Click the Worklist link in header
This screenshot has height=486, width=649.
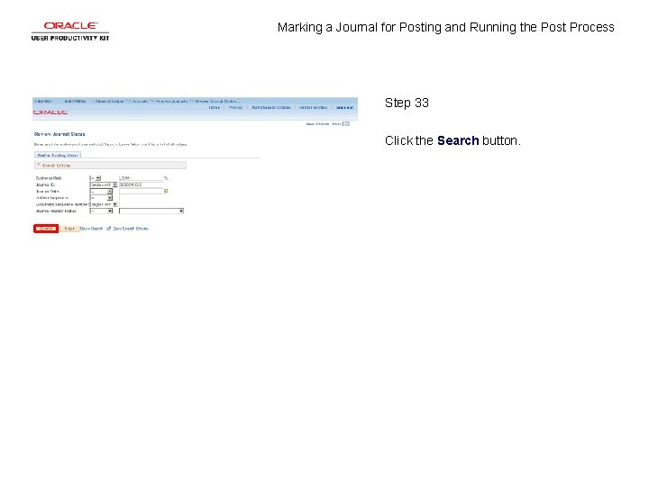coord(235,107)
